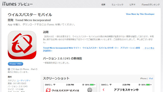This screenshot has width=163, height=92.
Task: Click View More by This Developer
Action: click(140, 14)
